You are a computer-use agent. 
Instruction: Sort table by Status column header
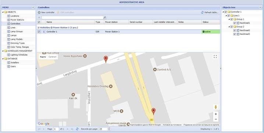coord(211,22)
